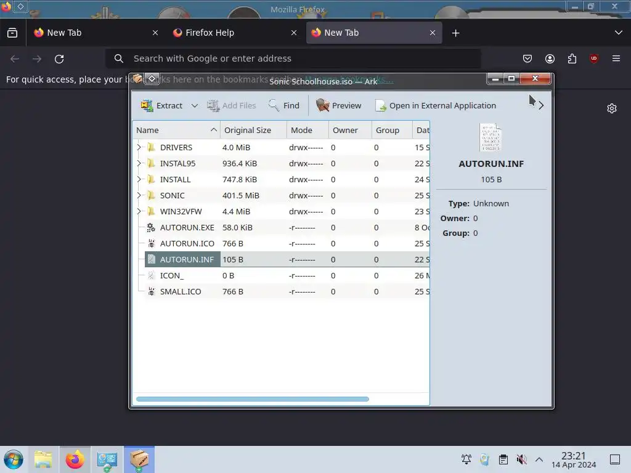Select the INSTALL folder name
Screen dimensions: 631x473
click(x=175, y=179)
